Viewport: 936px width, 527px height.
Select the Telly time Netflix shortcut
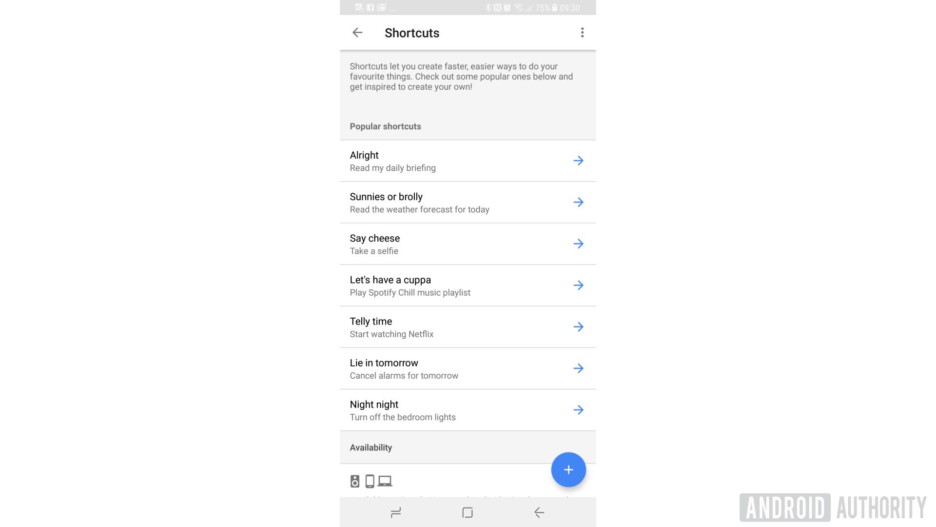pyautogui.click(x=468, y=327)
